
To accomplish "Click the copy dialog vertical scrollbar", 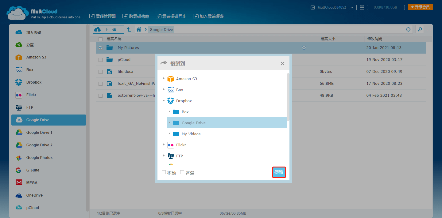I will coord(288,96).
